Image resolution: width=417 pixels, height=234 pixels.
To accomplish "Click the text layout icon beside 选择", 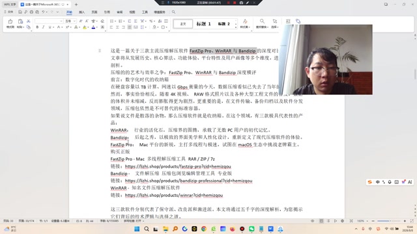I will [x=288, y=21].
